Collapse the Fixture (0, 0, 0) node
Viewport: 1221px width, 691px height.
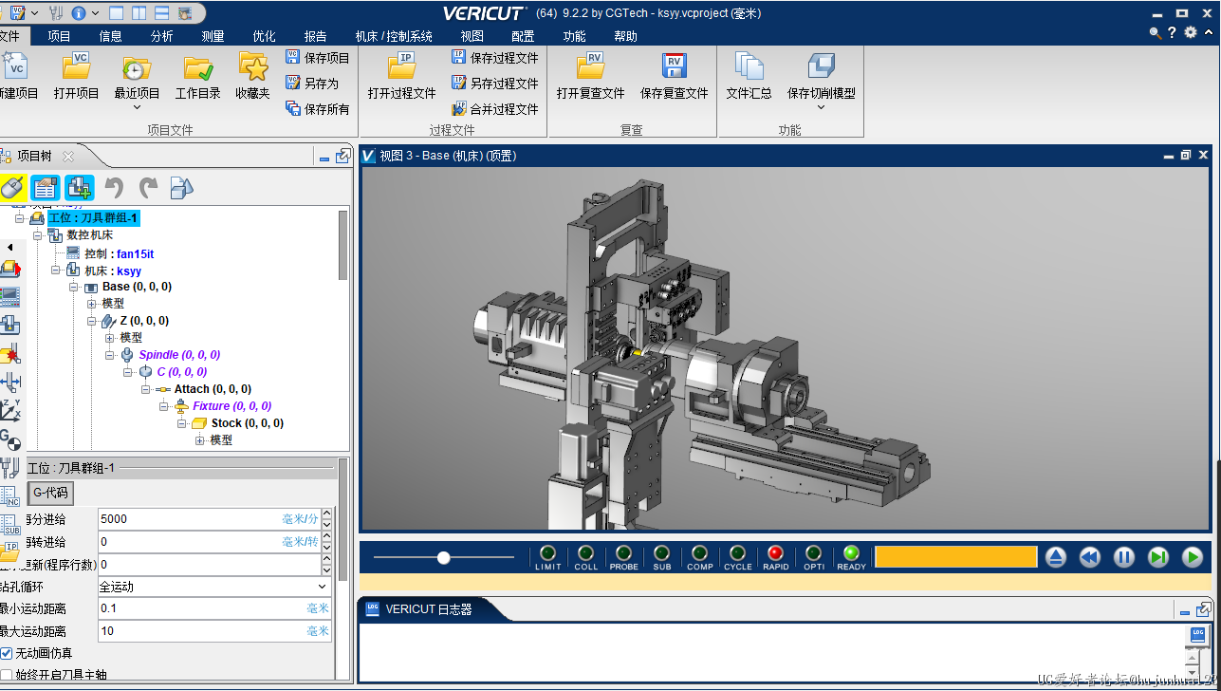[164, 406]
